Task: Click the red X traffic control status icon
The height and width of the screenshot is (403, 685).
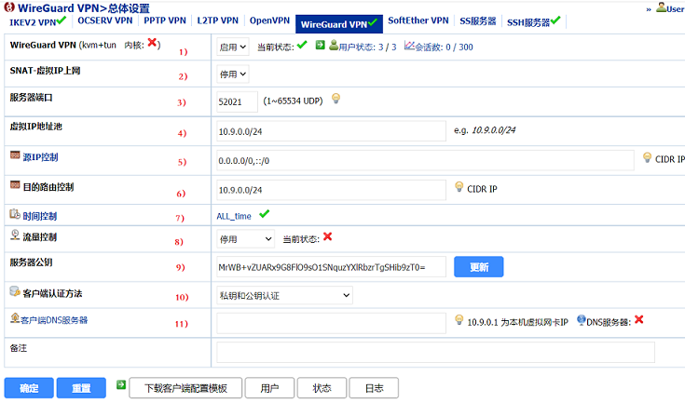Action: point(328,236)
